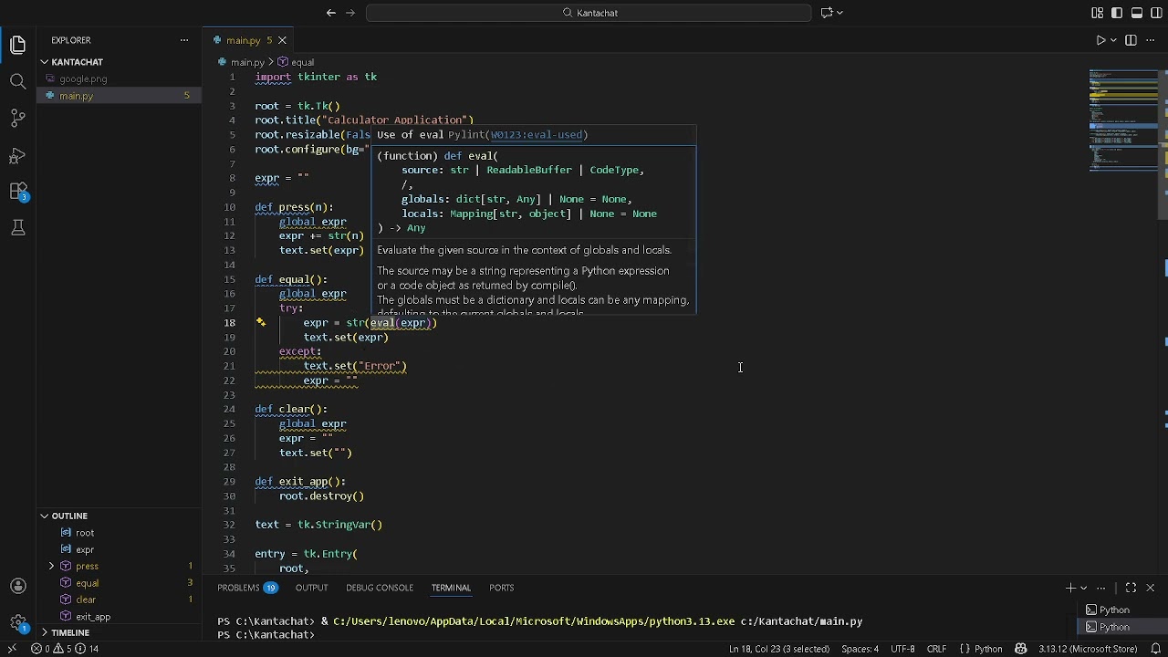Image resolution: width=1168 pixels, height=657 pixels.
Task: Open the Run and Debug view
Action: (x=17, y=155)
